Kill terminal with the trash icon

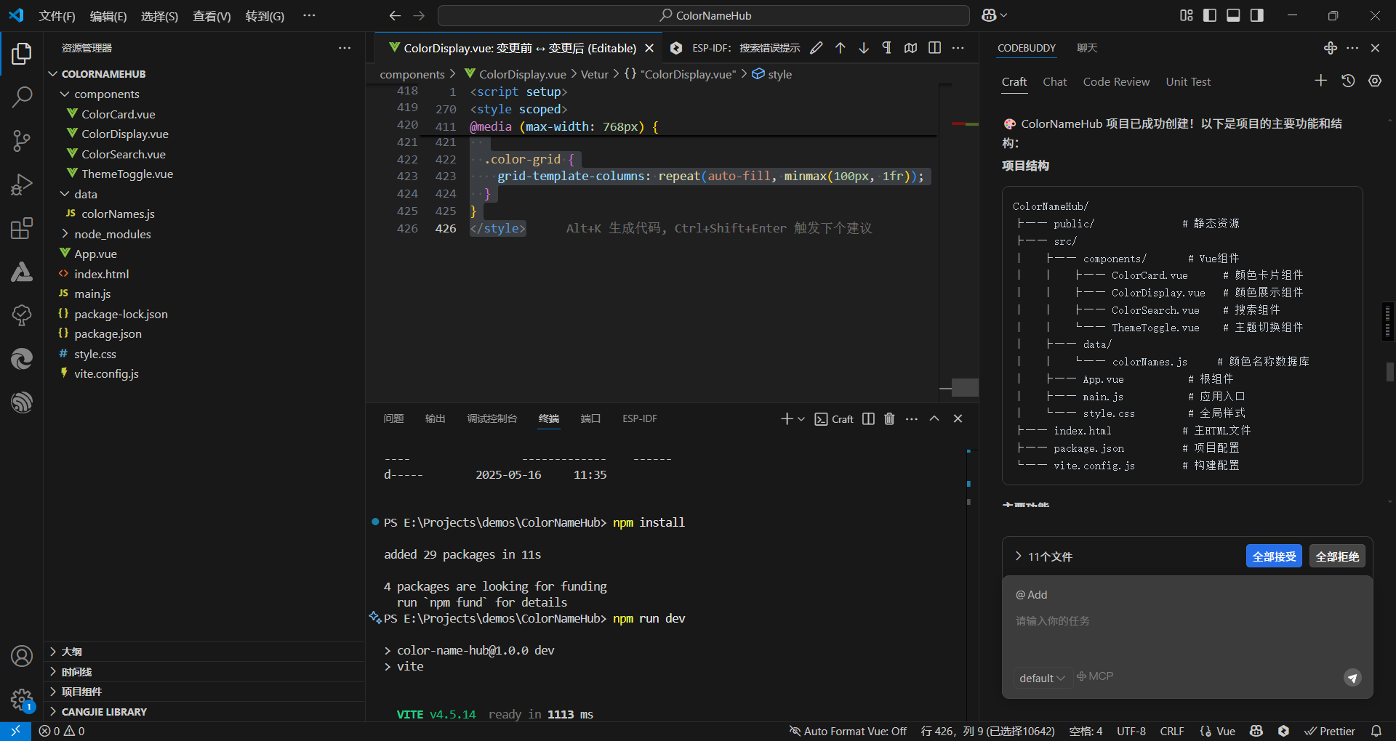[889, 419]
